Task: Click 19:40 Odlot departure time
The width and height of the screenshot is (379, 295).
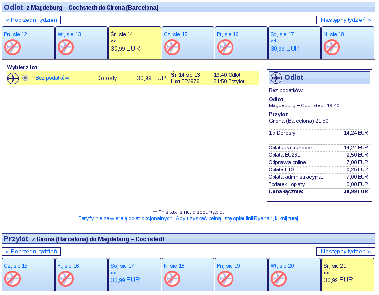Action: (227, 75)
